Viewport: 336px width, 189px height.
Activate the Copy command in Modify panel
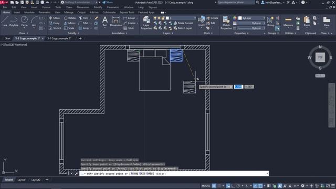point(54,23)
